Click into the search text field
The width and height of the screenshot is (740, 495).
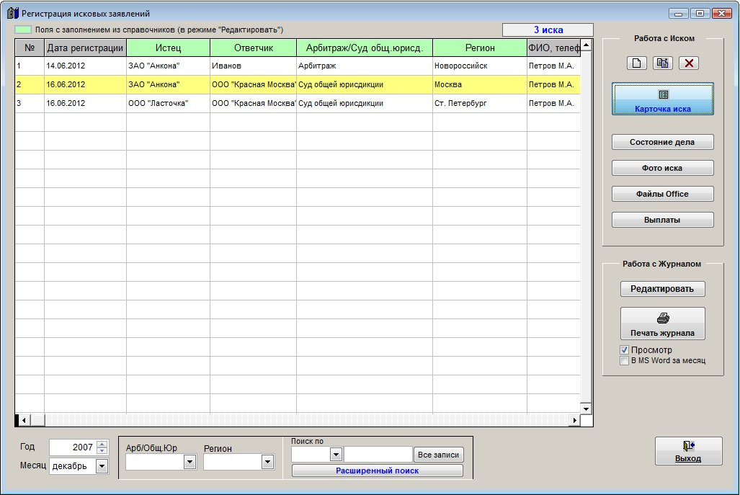point(378,455)
